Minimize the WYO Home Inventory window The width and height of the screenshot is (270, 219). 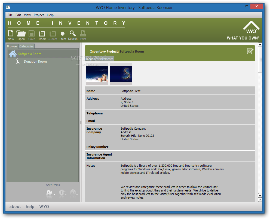click(240, 7)
